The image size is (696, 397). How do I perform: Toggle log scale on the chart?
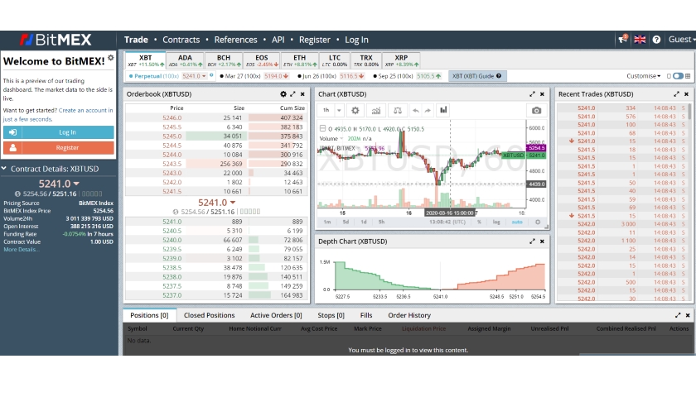tap(496, 222)
